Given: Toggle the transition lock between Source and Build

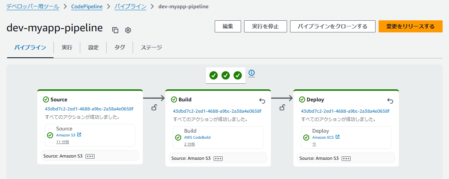Looking at the screenshot, I should point(154,108).
